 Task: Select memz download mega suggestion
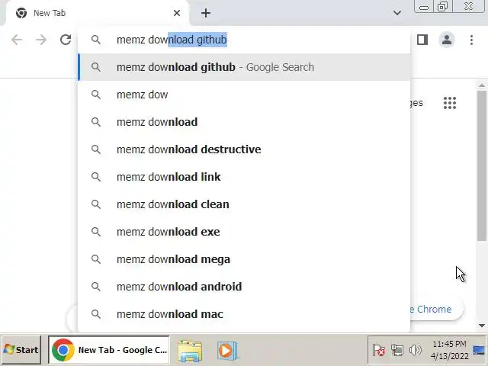coord(244,259)
